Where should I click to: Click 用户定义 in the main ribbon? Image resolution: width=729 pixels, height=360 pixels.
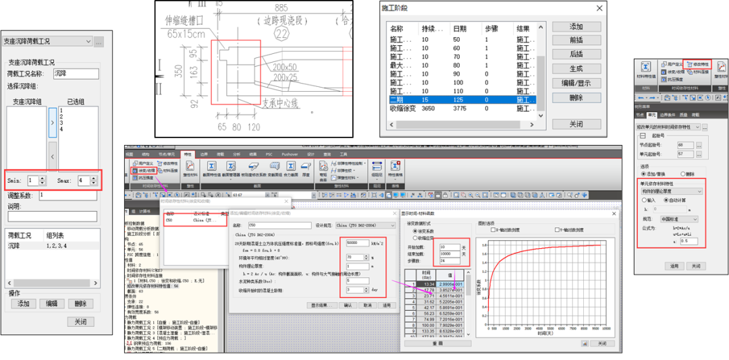tap(144, 163)
